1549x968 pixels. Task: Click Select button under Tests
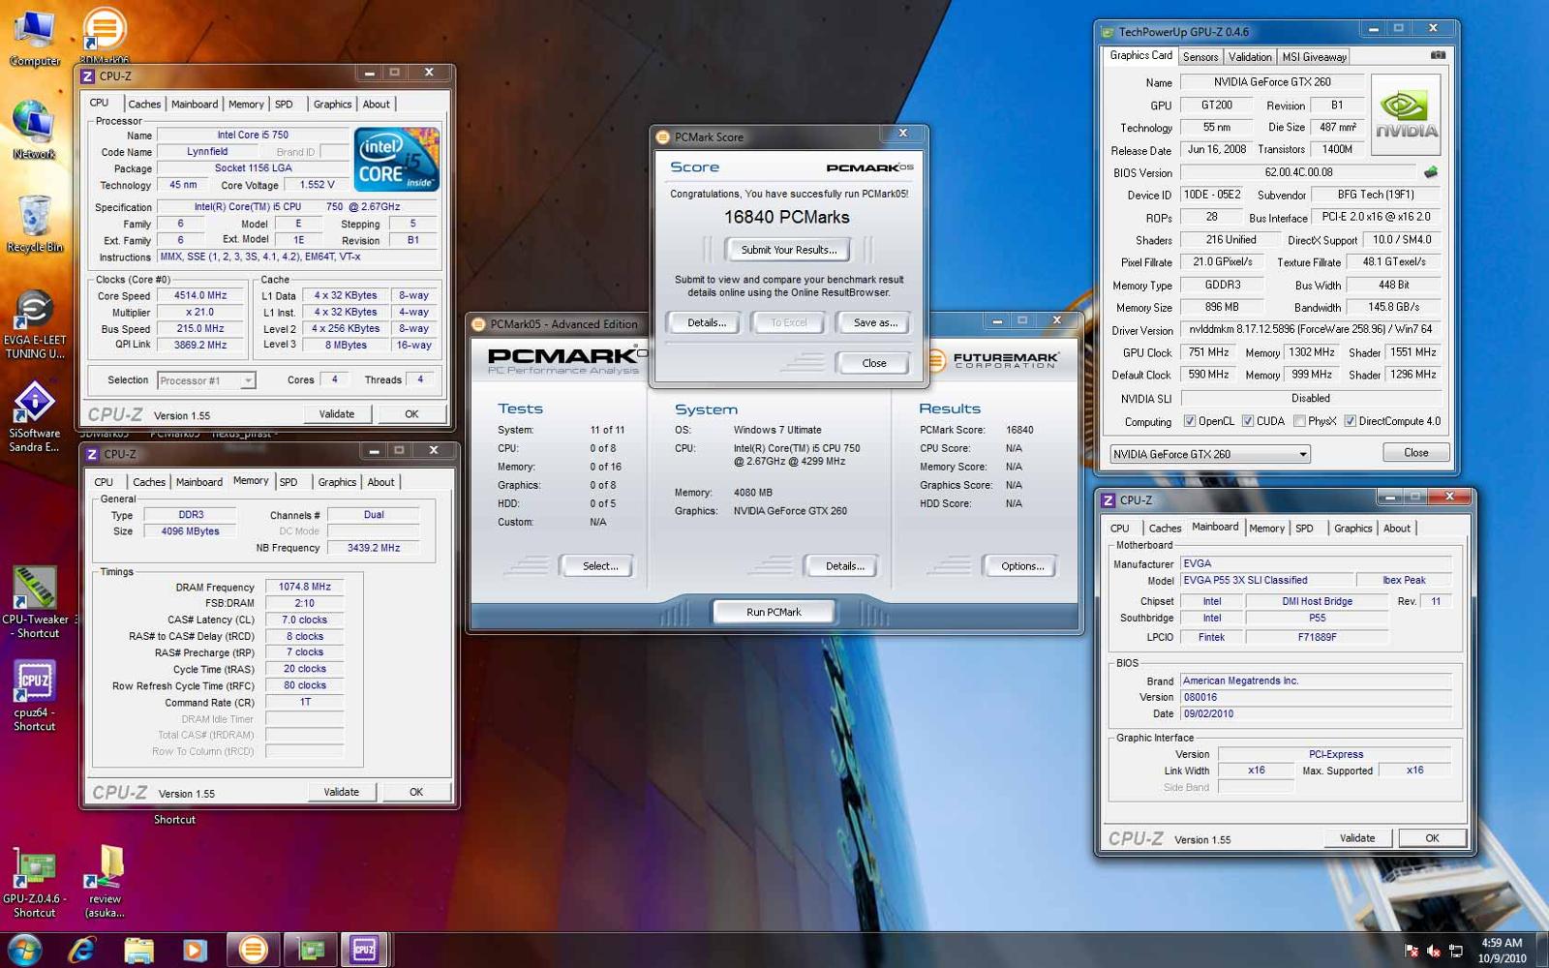pyautogui.click(x=599, y=566)
